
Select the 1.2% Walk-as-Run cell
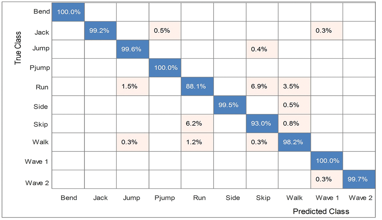[x=197, y=142]
